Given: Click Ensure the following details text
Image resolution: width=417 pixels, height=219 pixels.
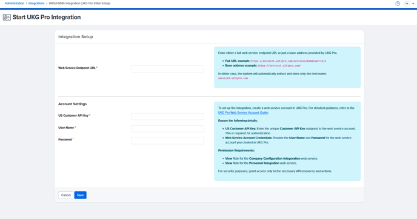Looking at the screenshot, I should pos(238,120).
